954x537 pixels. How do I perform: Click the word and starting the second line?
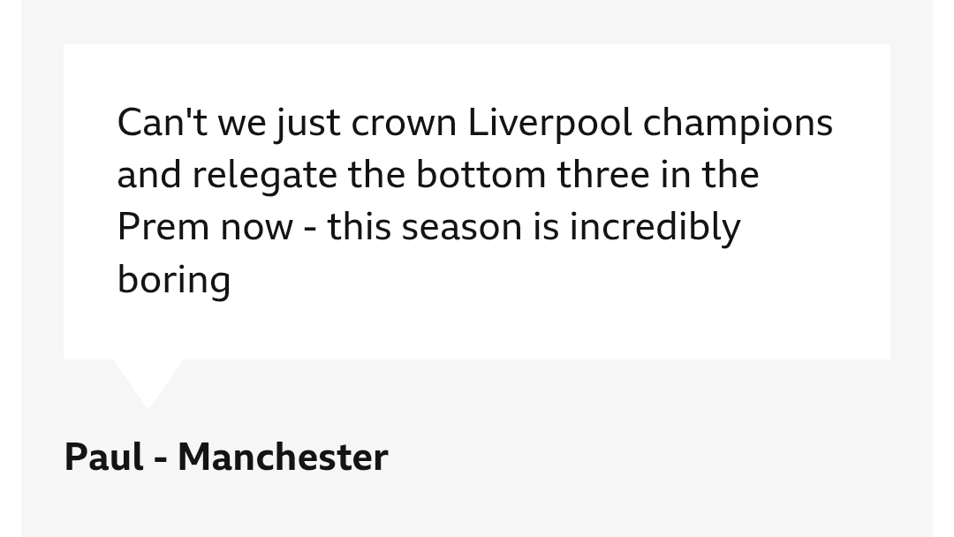pos(149,175)
